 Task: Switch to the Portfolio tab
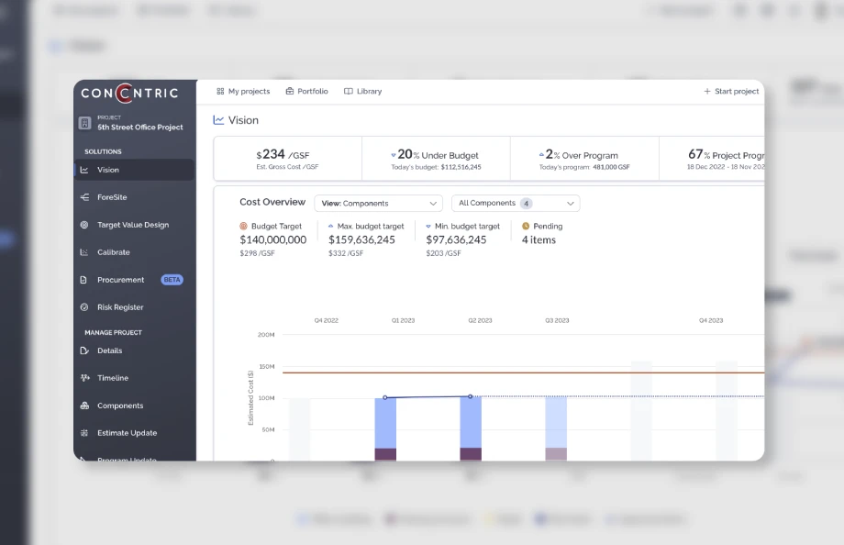tap(306, 91)
